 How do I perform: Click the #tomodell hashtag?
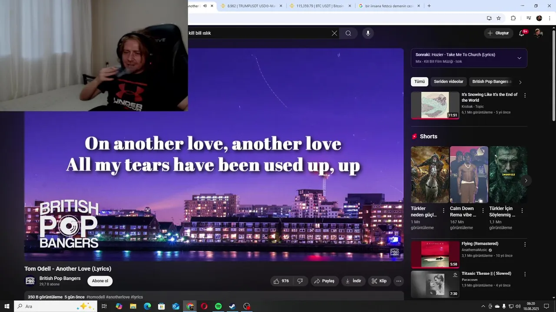pos(96,297)
